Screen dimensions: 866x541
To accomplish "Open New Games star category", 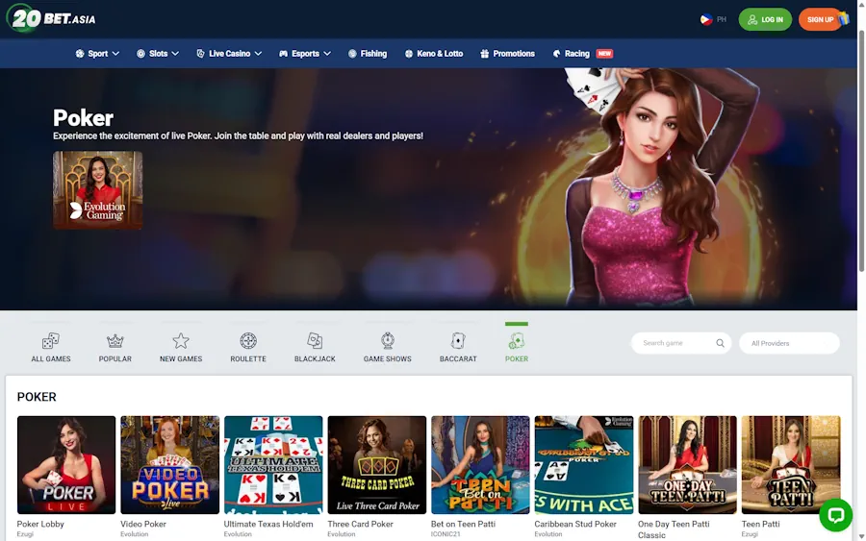I will (x=181, y=341).
